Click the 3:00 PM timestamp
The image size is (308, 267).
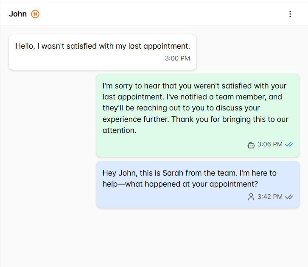(x=177, y=58)
